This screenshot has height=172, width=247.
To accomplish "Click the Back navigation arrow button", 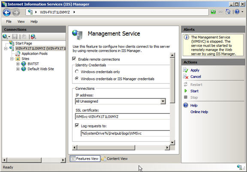I will click(7, 12).
